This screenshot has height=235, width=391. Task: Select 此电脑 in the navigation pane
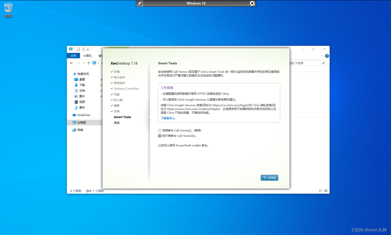(x=81, y=122)
